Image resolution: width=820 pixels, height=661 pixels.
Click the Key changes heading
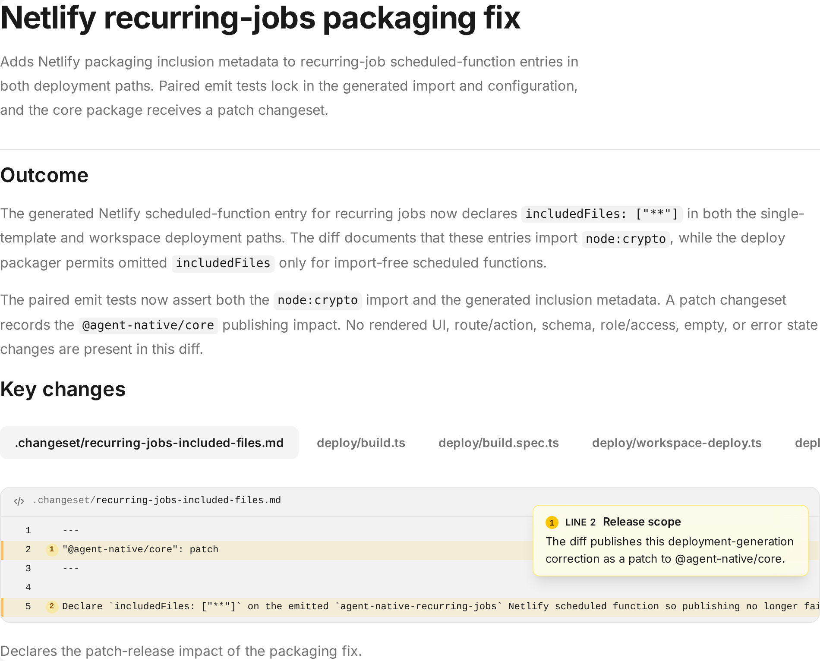pyautogui.click(x=63, y=389)
